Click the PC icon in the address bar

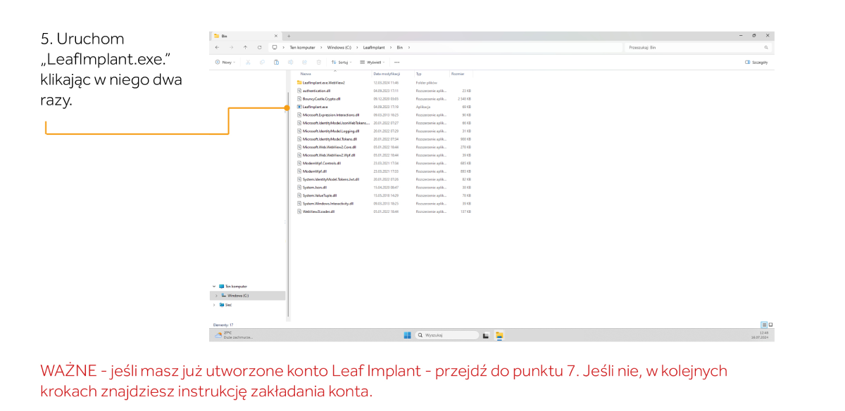pos(275,48)
